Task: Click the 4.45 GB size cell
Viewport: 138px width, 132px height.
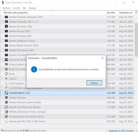Action: click(x=111, y=50)
